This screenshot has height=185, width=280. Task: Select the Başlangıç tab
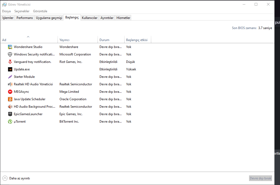pos(72,17)
